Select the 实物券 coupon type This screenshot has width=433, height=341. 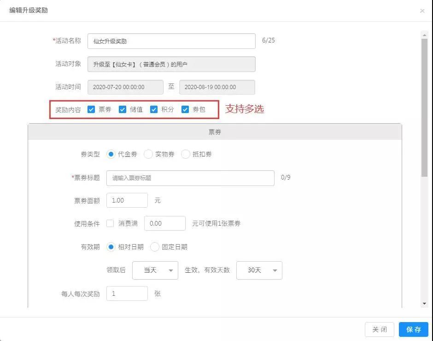148,155
